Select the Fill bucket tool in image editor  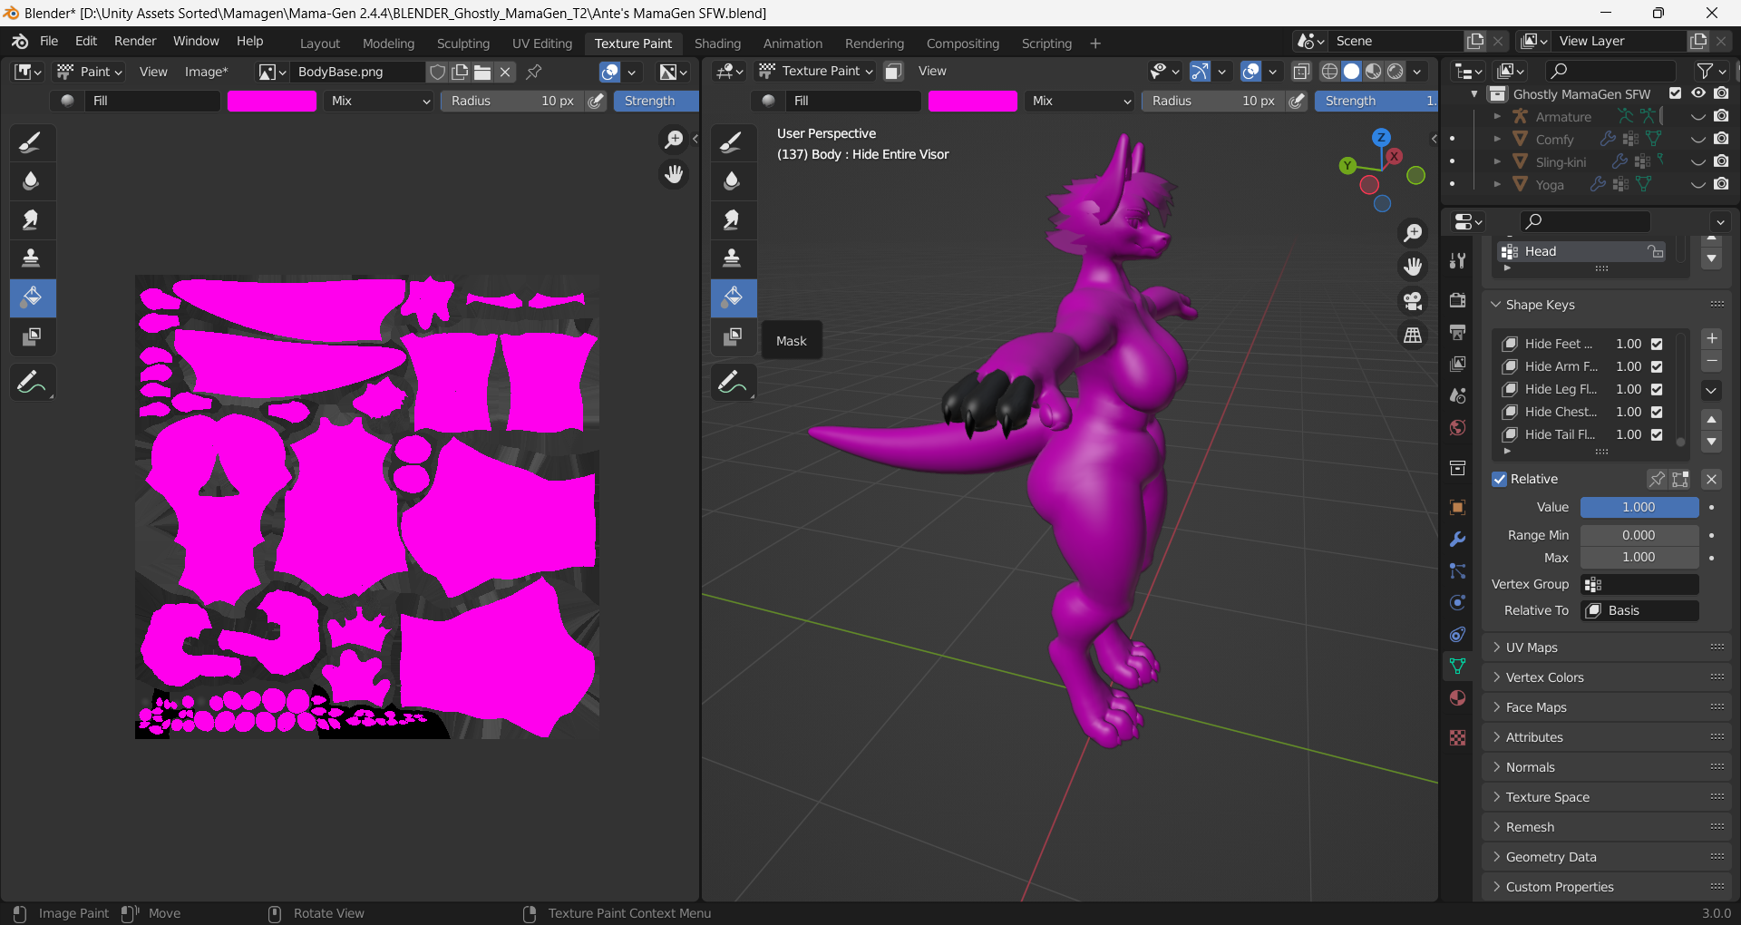pos(32,297)
